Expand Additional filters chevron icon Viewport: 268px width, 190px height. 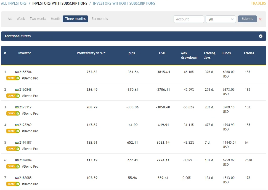coord(261,36)
